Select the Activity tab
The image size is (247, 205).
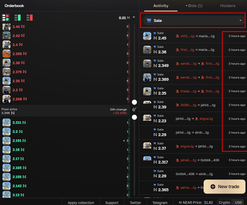pyautogui.click(x=161, y=6)
